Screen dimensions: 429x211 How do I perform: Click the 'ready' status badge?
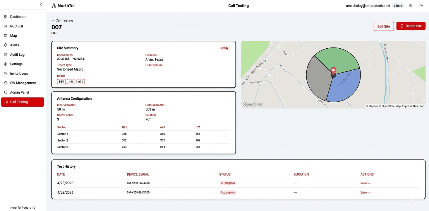click(x=225, y=48)
